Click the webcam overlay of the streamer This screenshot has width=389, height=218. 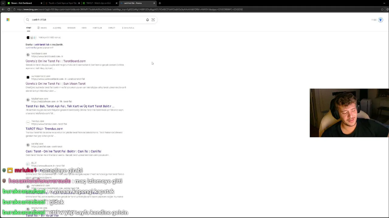click(349, 113)
